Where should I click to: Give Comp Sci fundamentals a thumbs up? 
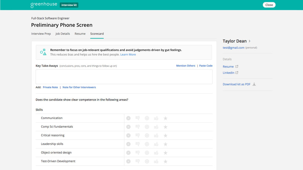click(x=156, y=127)
